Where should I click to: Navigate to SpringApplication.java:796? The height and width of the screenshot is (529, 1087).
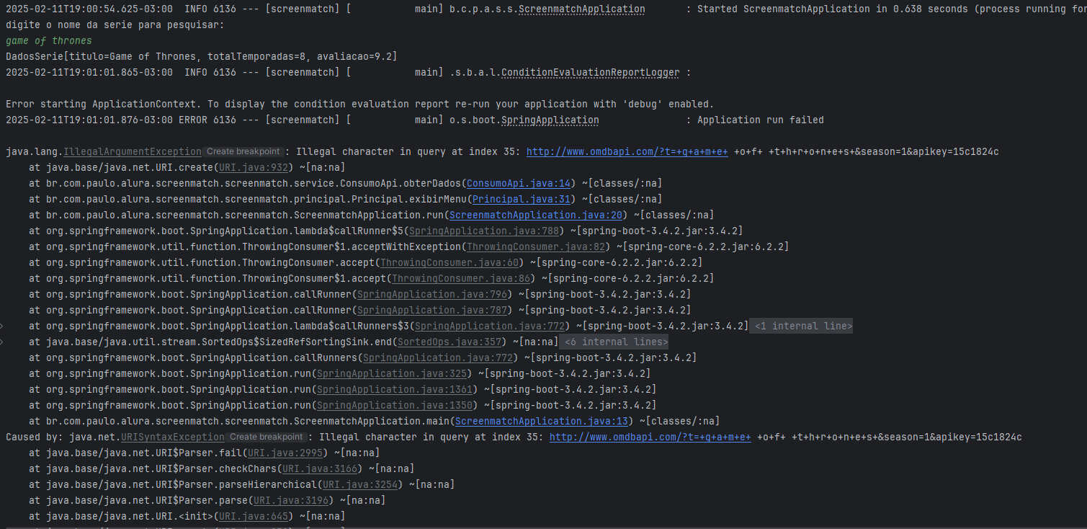432,295
